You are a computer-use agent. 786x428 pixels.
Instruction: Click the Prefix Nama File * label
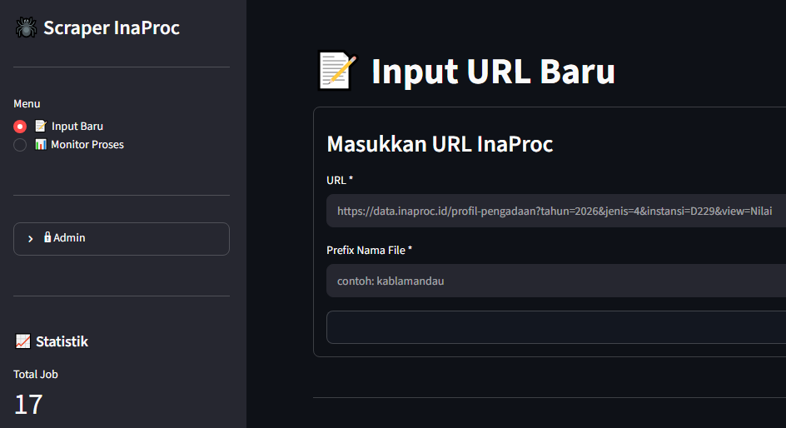point(370,250)
